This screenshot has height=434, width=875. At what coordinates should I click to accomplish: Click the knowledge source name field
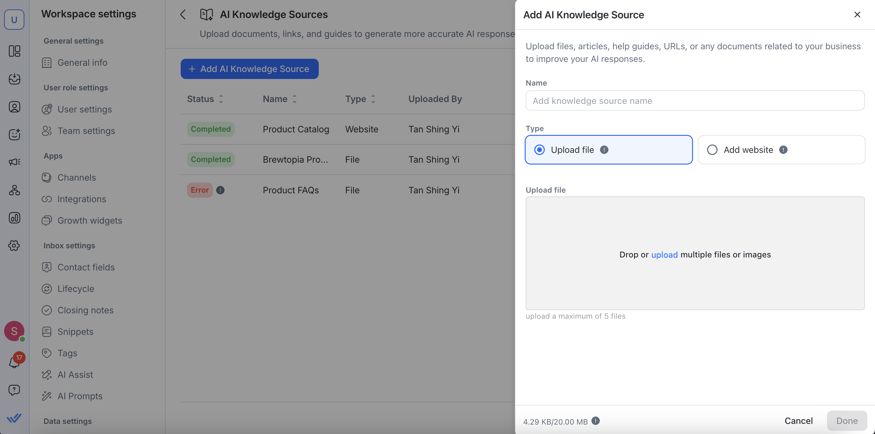[695, 100]
